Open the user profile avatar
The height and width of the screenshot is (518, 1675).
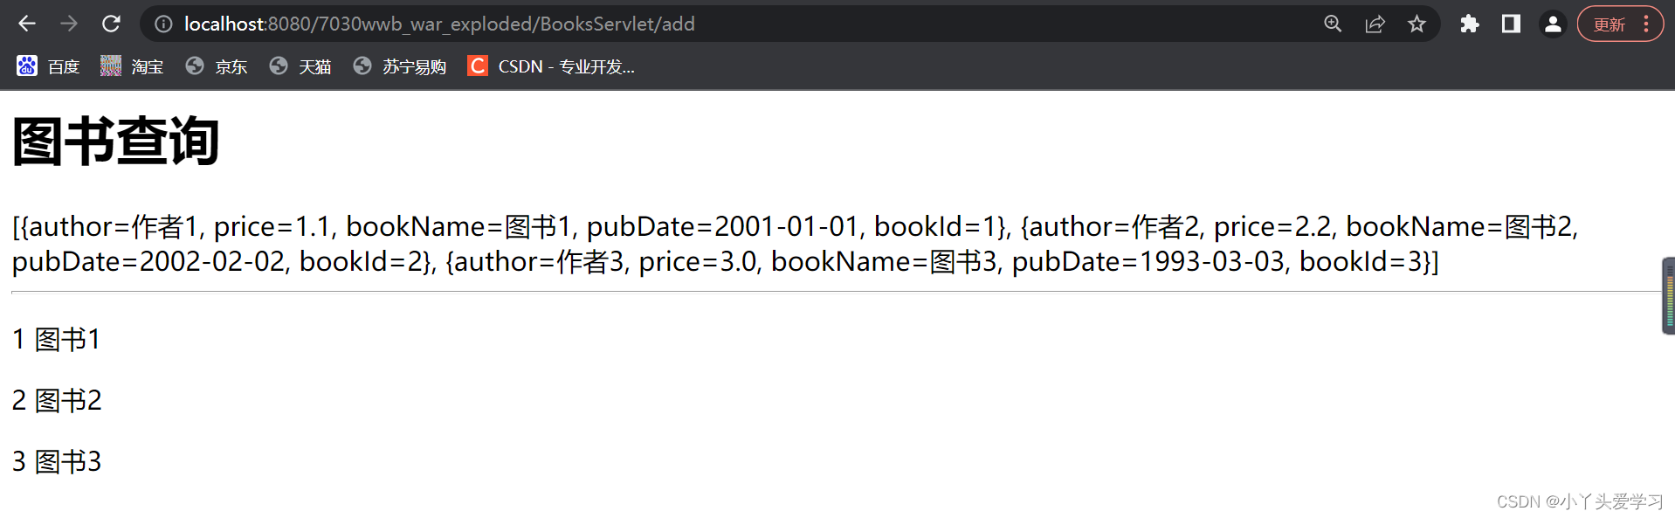coord(1553,24)
